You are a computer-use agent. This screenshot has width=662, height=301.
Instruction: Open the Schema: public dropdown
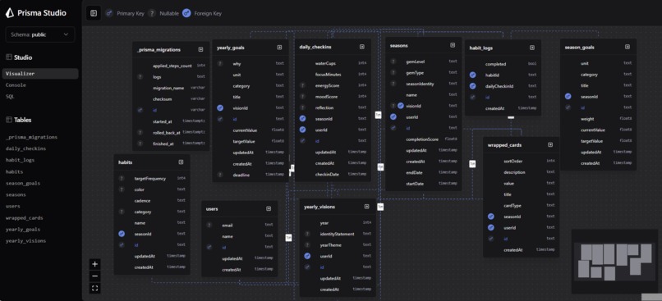[x=40, y=34]
